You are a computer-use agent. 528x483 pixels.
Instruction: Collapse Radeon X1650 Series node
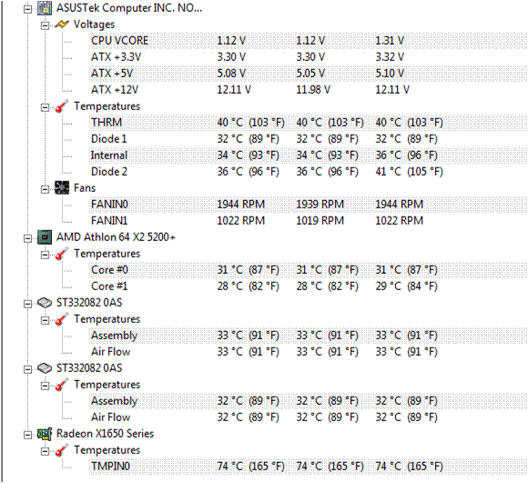pos(27,435)
